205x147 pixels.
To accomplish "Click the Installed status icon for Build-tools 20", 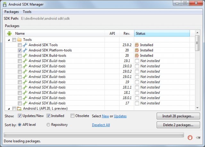I will [x=137, y=56].
